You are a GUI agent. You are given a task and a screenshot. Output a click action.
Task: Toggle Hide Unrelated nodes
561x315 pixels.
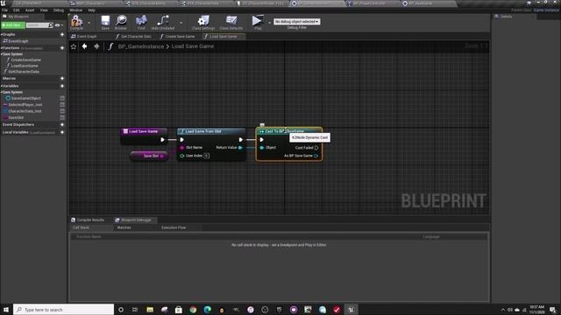pyautogui.click(x=163, y=22)
